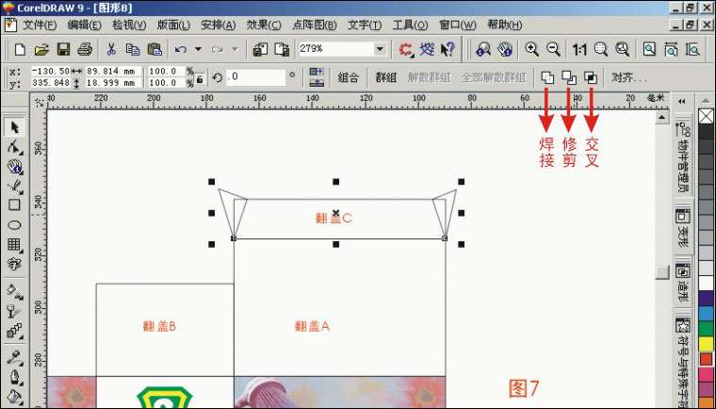Click the Zoom In magnifier icon

[x=532, y=48]
